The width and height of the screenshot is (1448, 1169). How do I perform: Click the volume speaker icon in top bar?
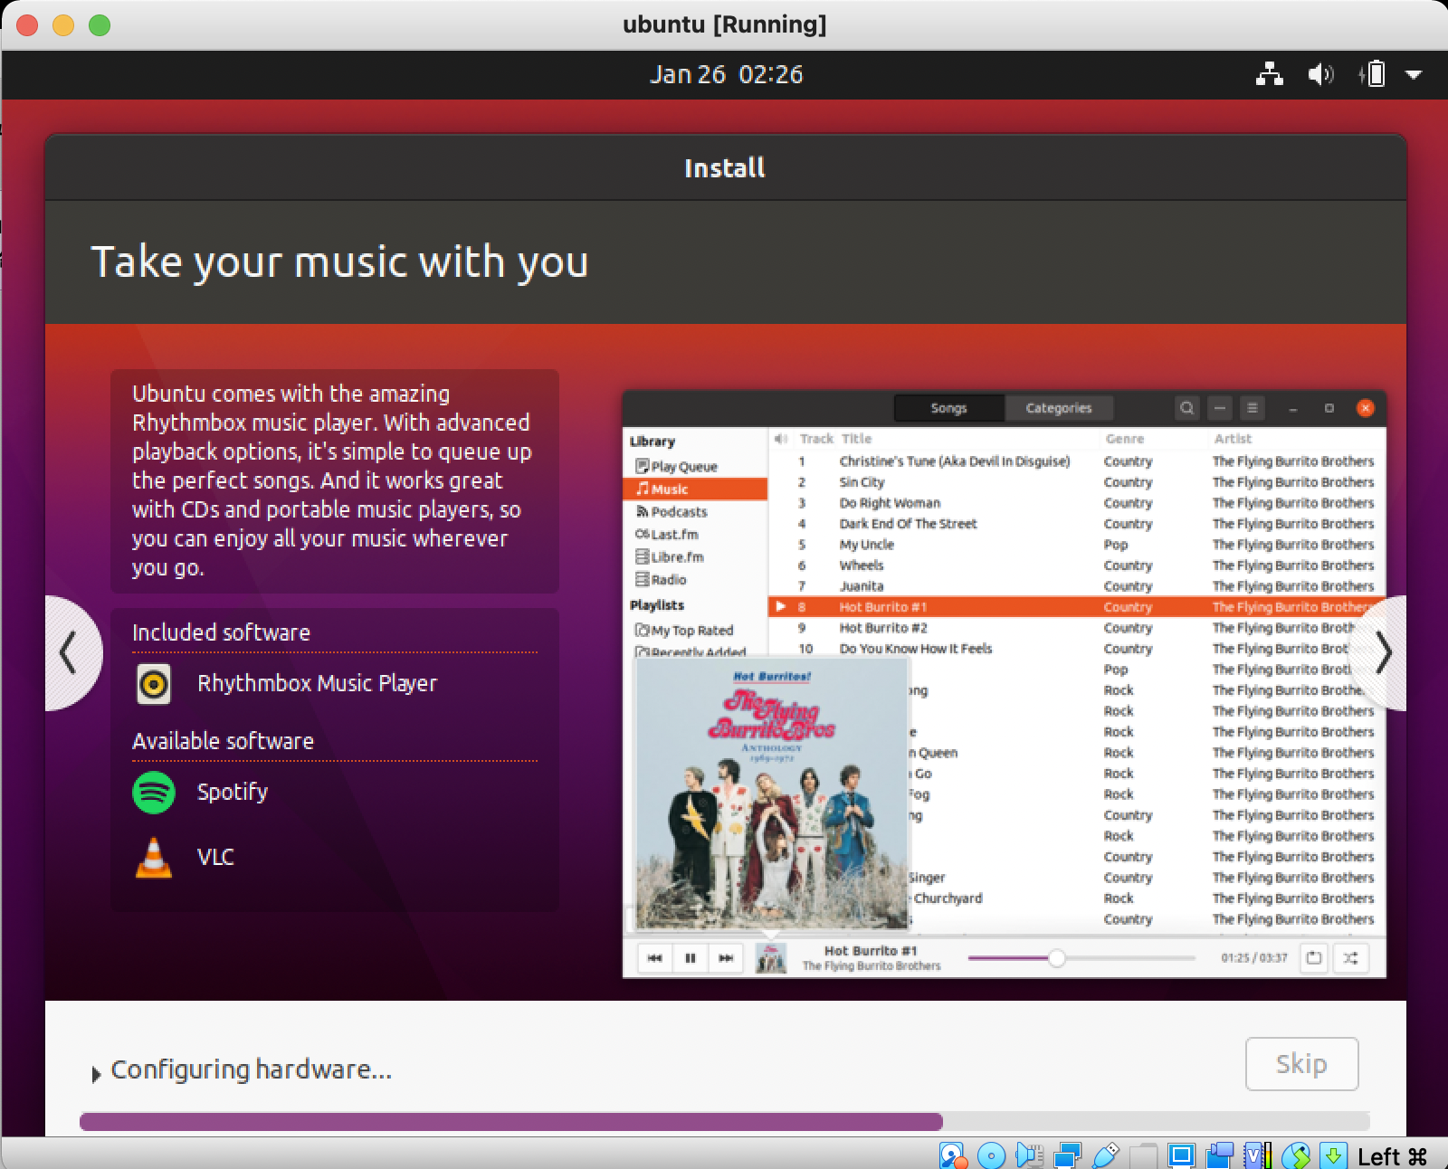click(1320, 74)
